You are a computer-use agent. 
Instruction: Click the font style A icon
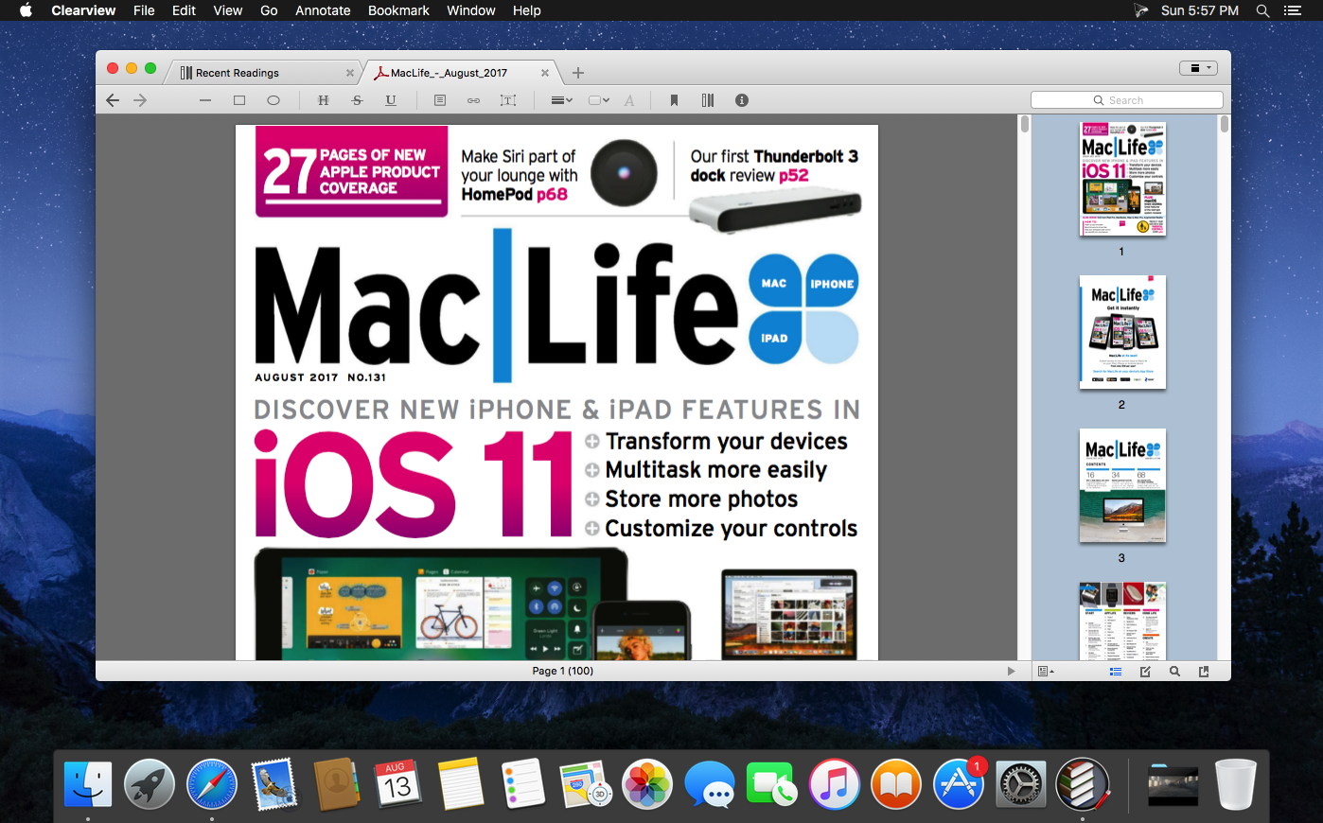point(629,100)
